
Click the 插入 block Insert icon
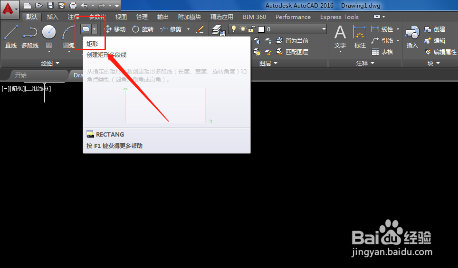pyautogui.click(x=412, y=37)
